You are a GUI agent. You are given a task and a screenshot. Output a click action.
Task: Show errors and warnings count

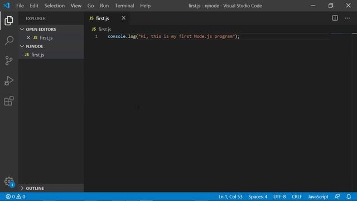tap(16, 197)
